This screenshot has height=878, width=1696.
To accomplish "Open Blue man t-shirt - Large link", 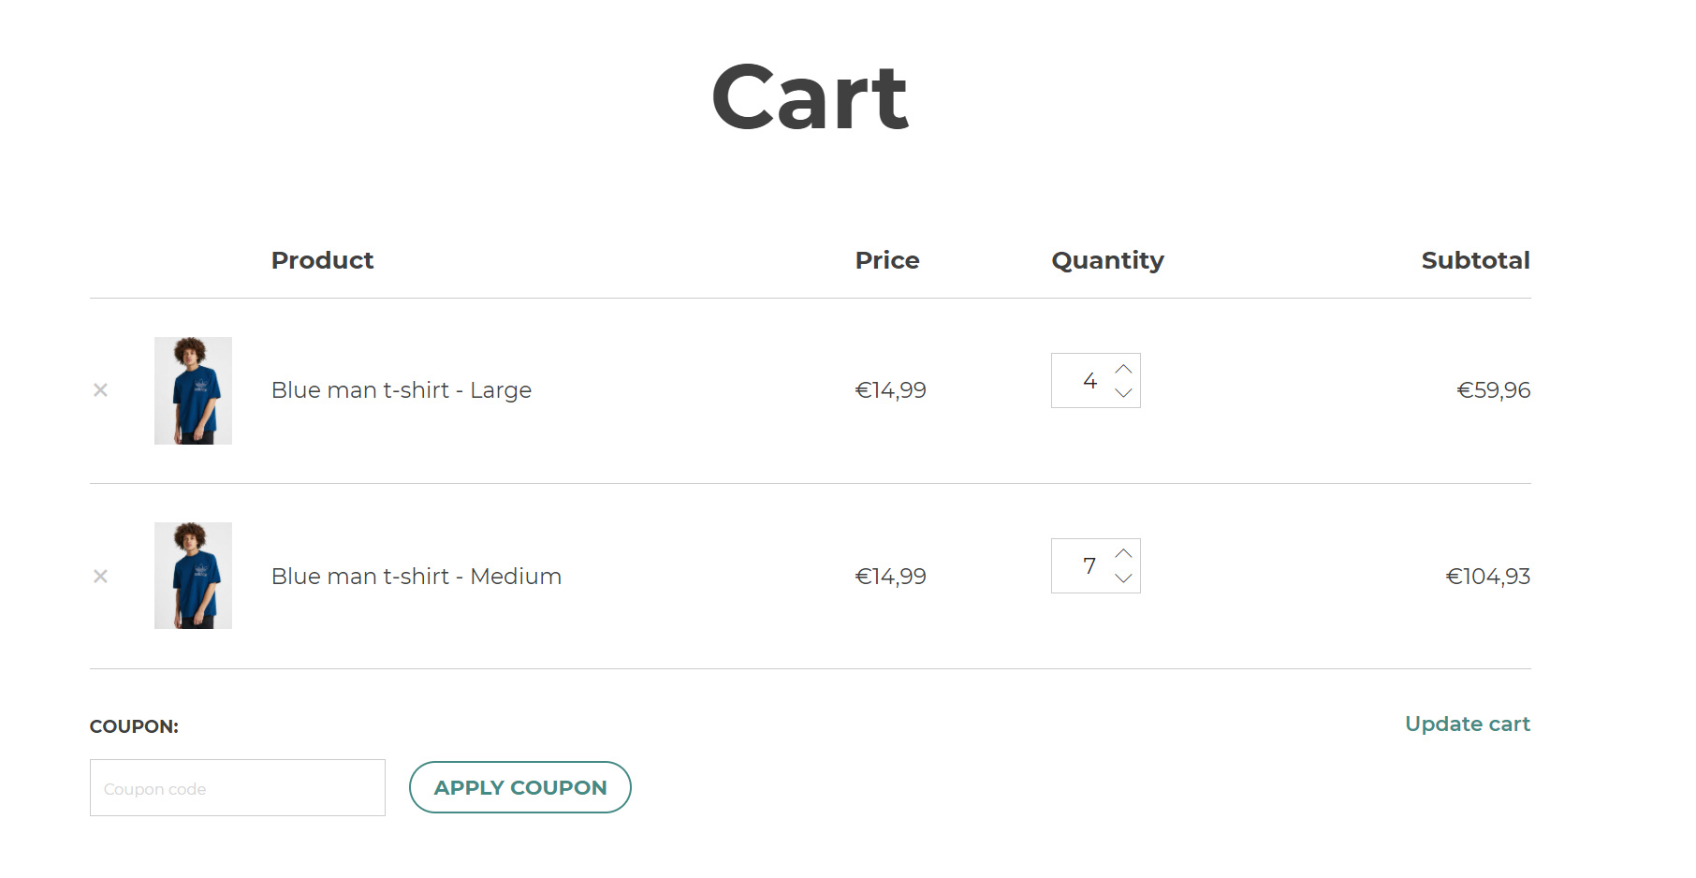I will pos(402,390).
